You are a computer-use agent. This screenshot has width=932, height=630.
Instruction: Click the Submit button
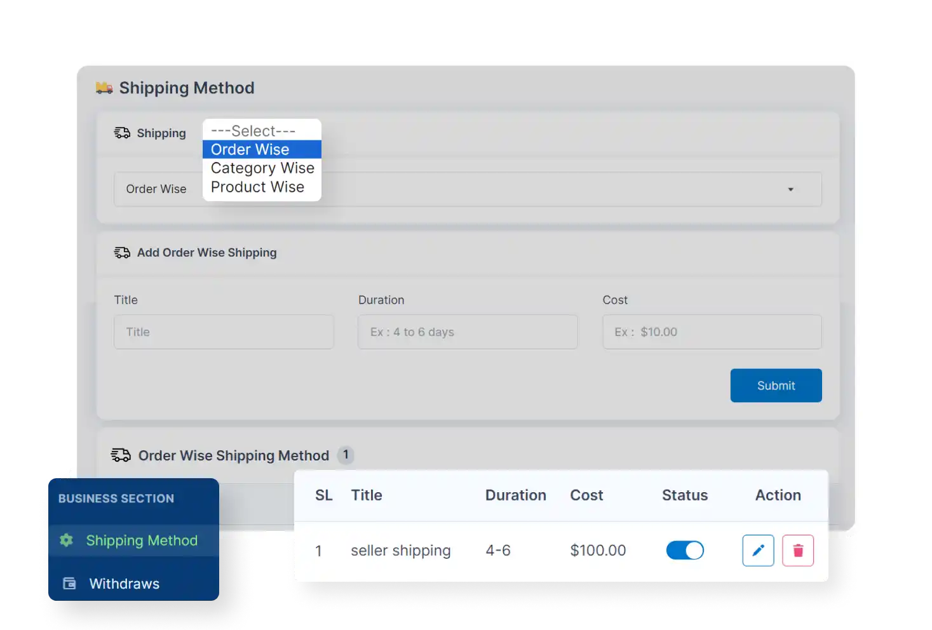(776, 385)
